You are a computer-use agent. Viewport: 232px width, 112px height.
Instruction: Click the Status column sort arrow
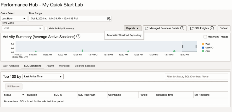[23, 95]
